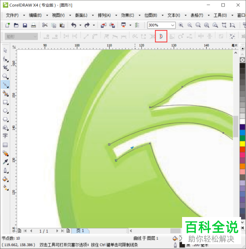Open the 文件(F) menu
This screenshot has width=246, height=249.
tap(12, 15)
